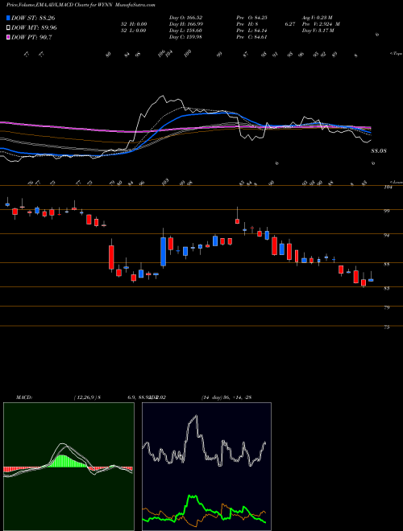Screen dimensions: 403x531
Task: Click the '(12,26,9)' MACD parameters text
Action: pyautogui.click(x=85, y=397)
